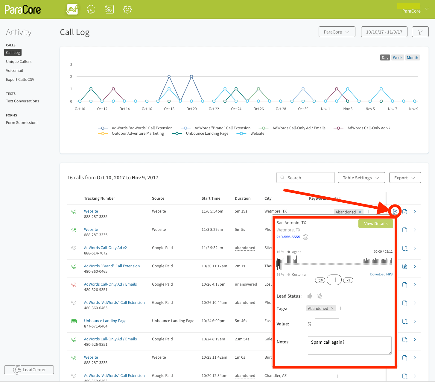Open the Export dropdown
The height and width of the screenshot is (382, 435).
click(x=405, y=178)
